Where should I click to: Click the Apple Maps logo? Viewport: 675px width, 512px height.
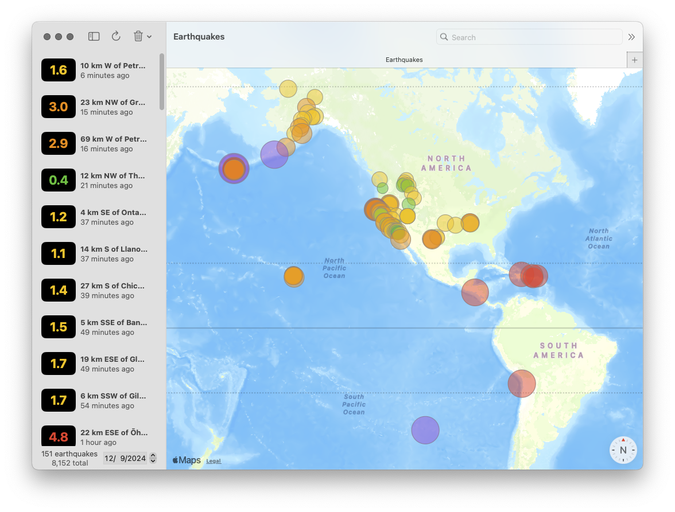(187, 460)
